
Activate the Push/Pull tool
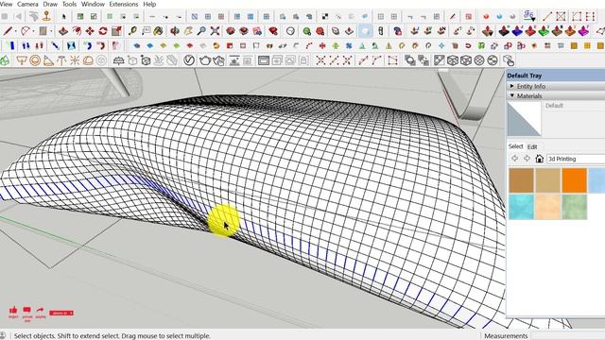(63, 31)
